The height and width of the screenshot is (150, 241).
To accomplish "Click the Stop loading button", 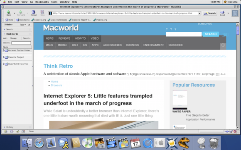I will point(42,13).
